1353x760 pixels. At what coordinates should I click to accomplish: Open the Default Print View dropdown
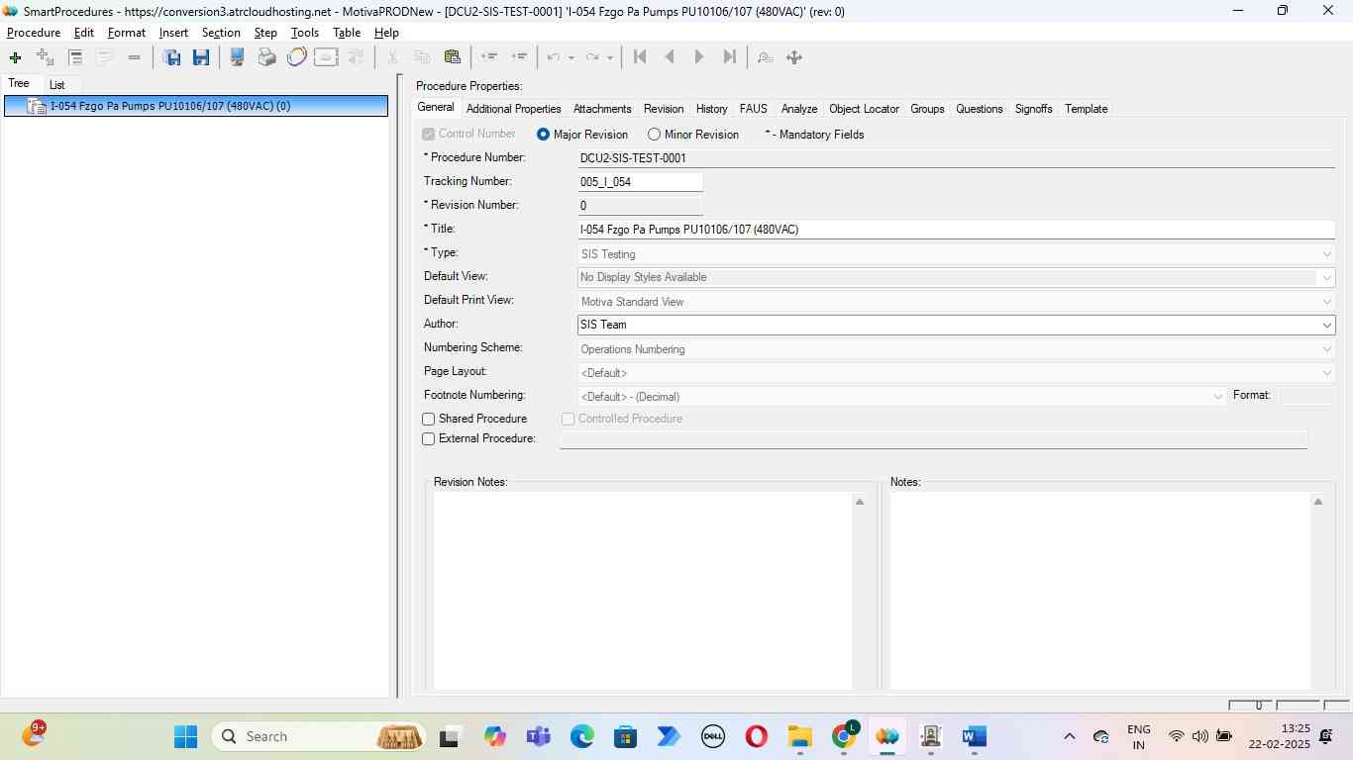coord(956,302)
